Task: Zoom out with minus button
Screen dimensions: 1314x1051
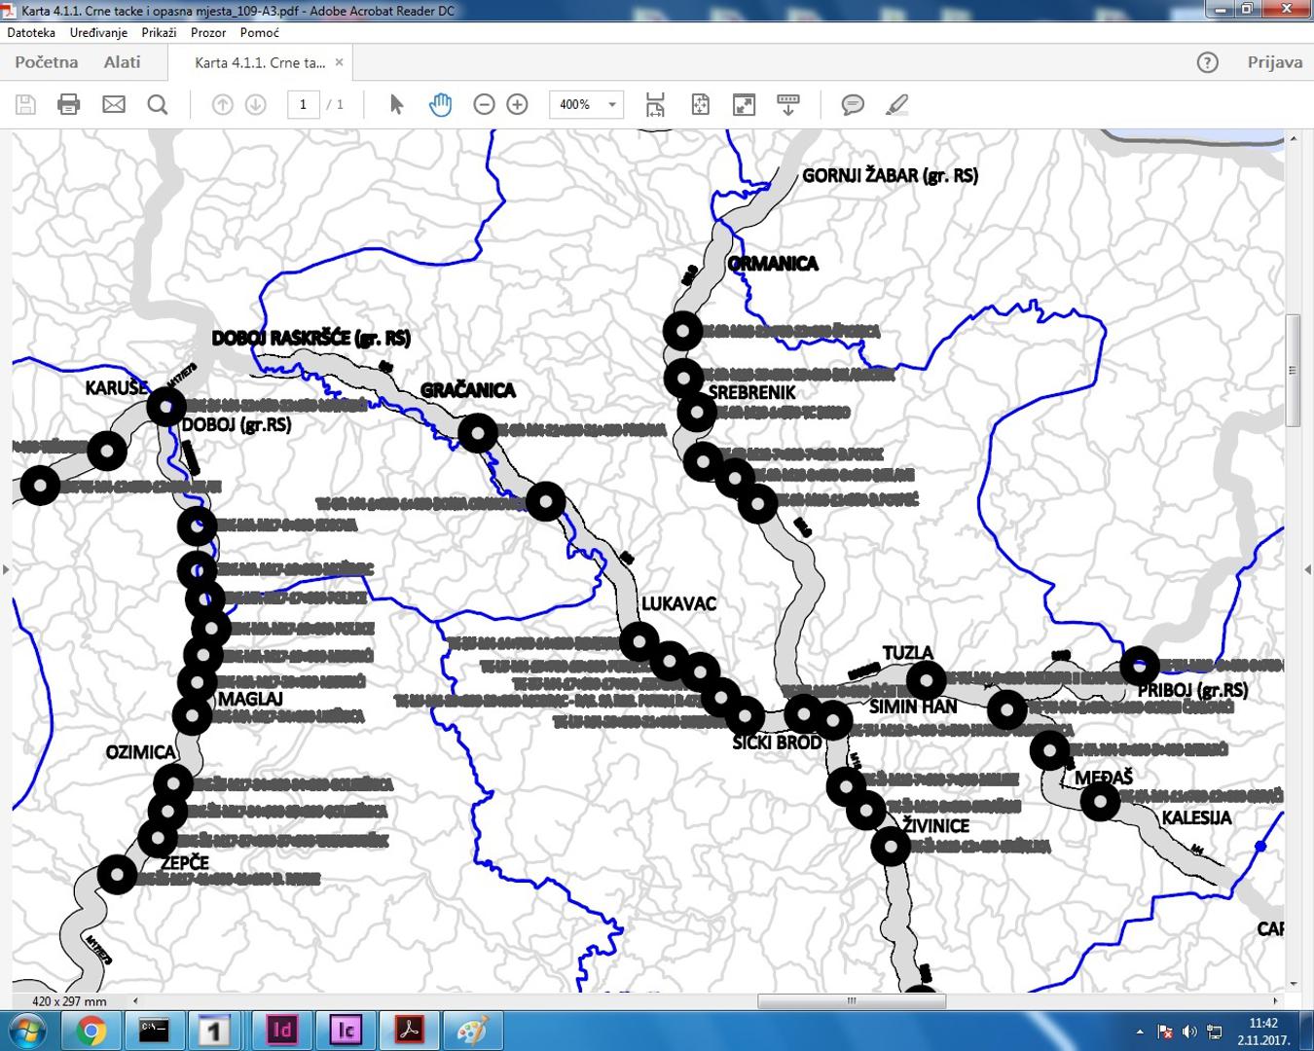Action: [484, 104]
